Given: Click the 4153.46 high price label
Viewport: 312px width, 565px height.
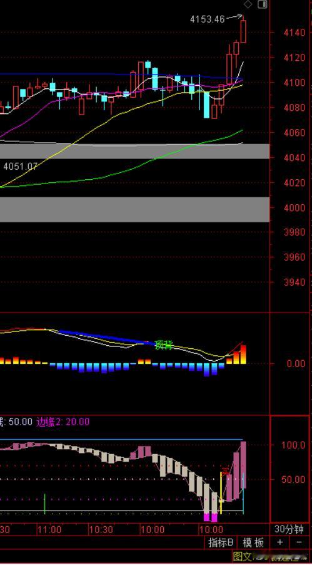Looking at the screenshot, I should pos(207,19).
